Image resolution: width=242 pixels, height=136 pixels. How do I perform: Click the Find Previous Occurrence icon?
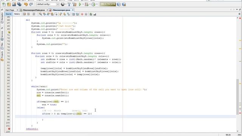click(44, 14)
